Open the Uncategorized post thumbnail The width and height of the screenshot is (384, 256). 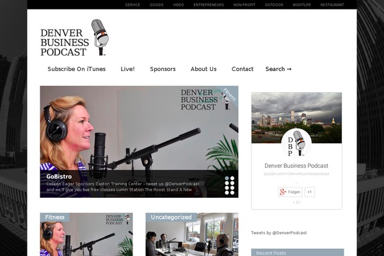[x=192, y=234]
